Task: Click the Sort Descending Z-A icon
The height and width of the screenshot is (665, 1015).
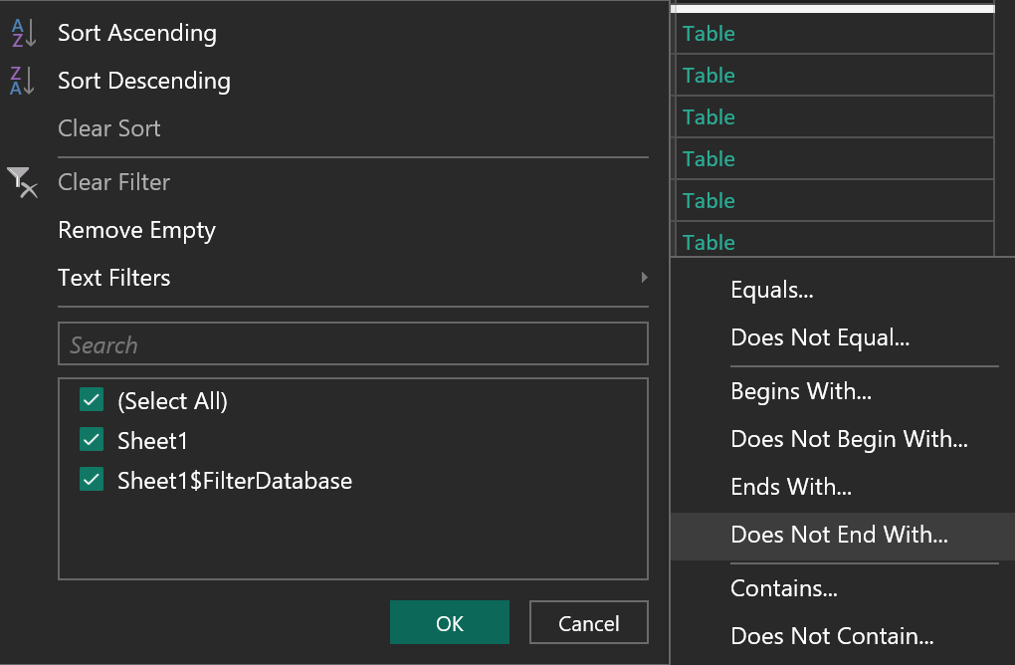Action: (22, 81)
